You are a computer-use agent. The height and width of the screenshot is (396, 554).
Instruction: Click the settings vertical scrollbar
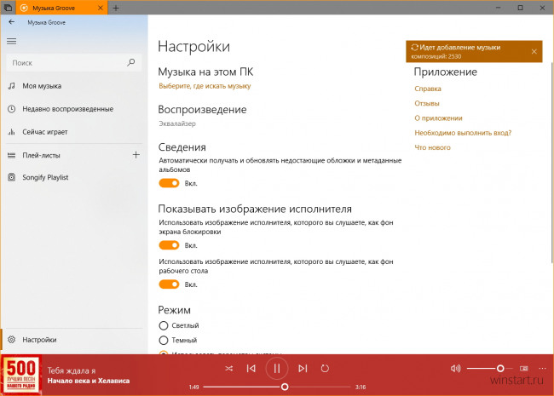(551, 163)
